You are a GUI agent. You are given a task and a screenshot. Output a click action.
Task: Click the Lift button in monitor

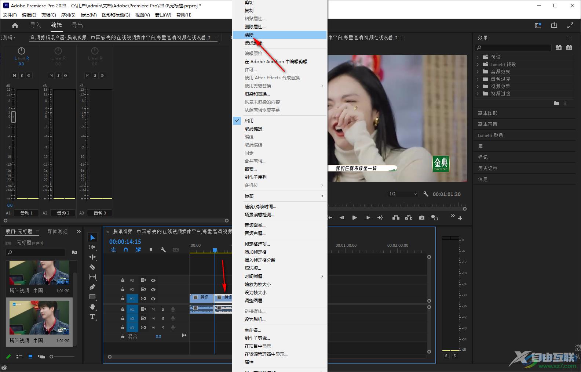tap(396, 218)
